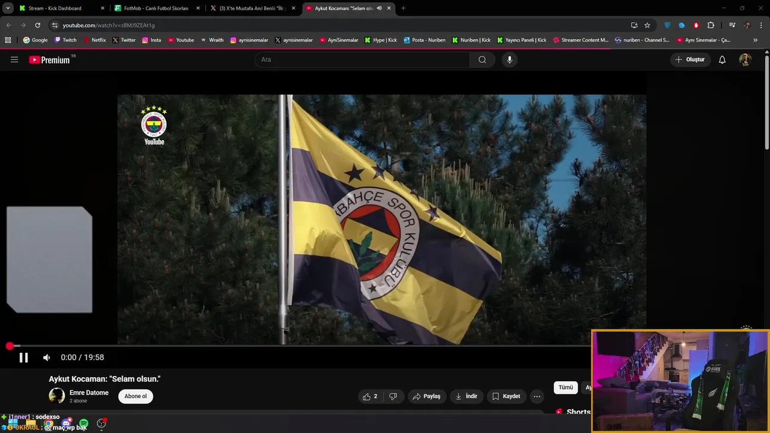This screenshot has width=770, height=433.
Task: Open the Hype | Kick bookmark
Action: pos(380,40)
